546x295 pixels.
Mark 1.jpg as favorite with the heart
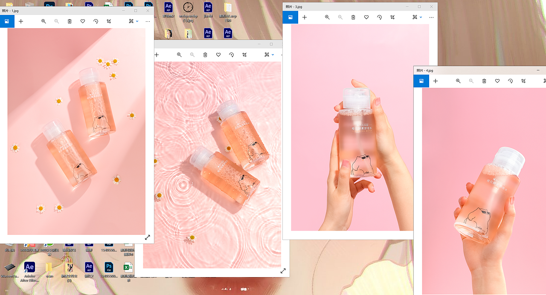tap(83, 21)
